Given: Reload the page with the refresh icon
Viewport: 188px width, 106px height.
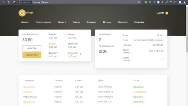Looking at the screenshot, I should pos(14,2).
